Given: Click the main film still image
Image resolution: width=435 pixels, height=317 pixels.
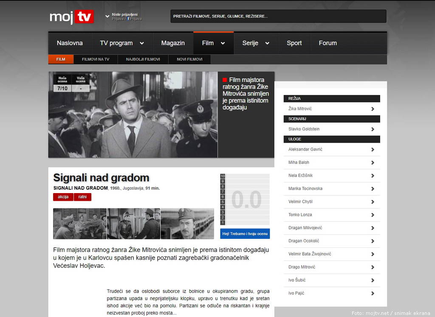Looking at the screenshot, I should (x=133, y=115).
